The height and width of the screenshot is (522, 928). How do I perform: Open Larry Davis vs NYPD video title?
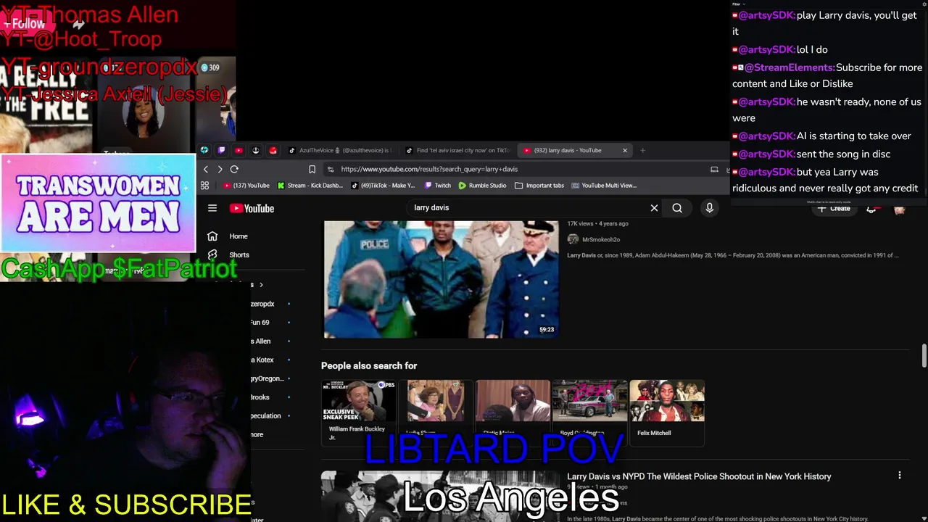pos(699,476)
